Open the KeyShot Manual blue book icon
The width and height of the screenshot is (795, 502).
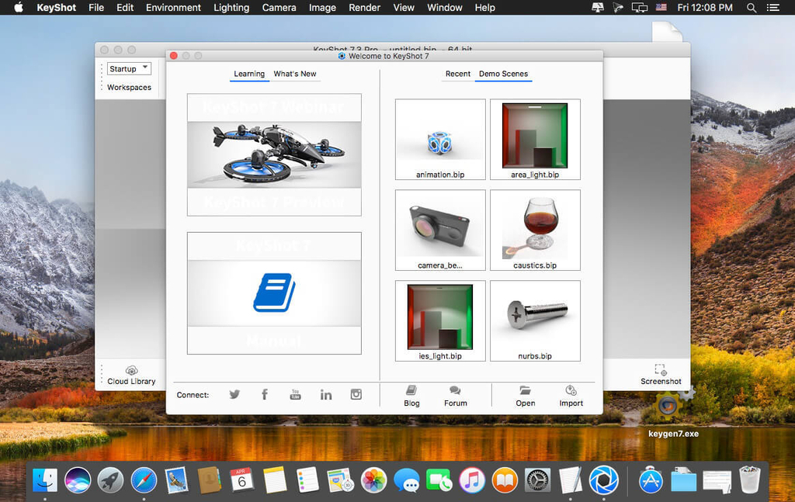(273, 294)
